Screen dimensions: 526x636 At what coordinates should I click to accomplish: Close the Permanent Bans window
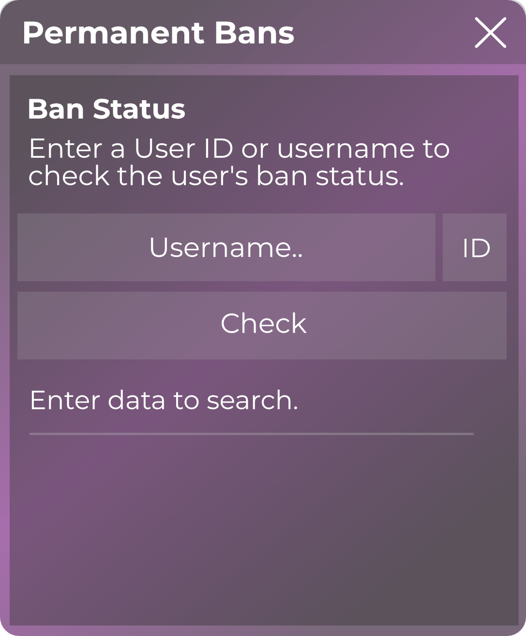[x=490, y=32]
